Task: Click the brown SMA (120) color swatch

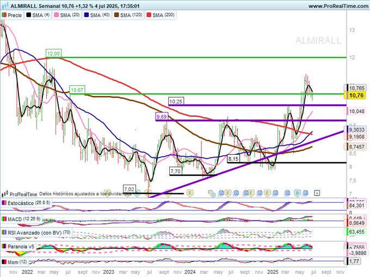Action: pos(116,15)
